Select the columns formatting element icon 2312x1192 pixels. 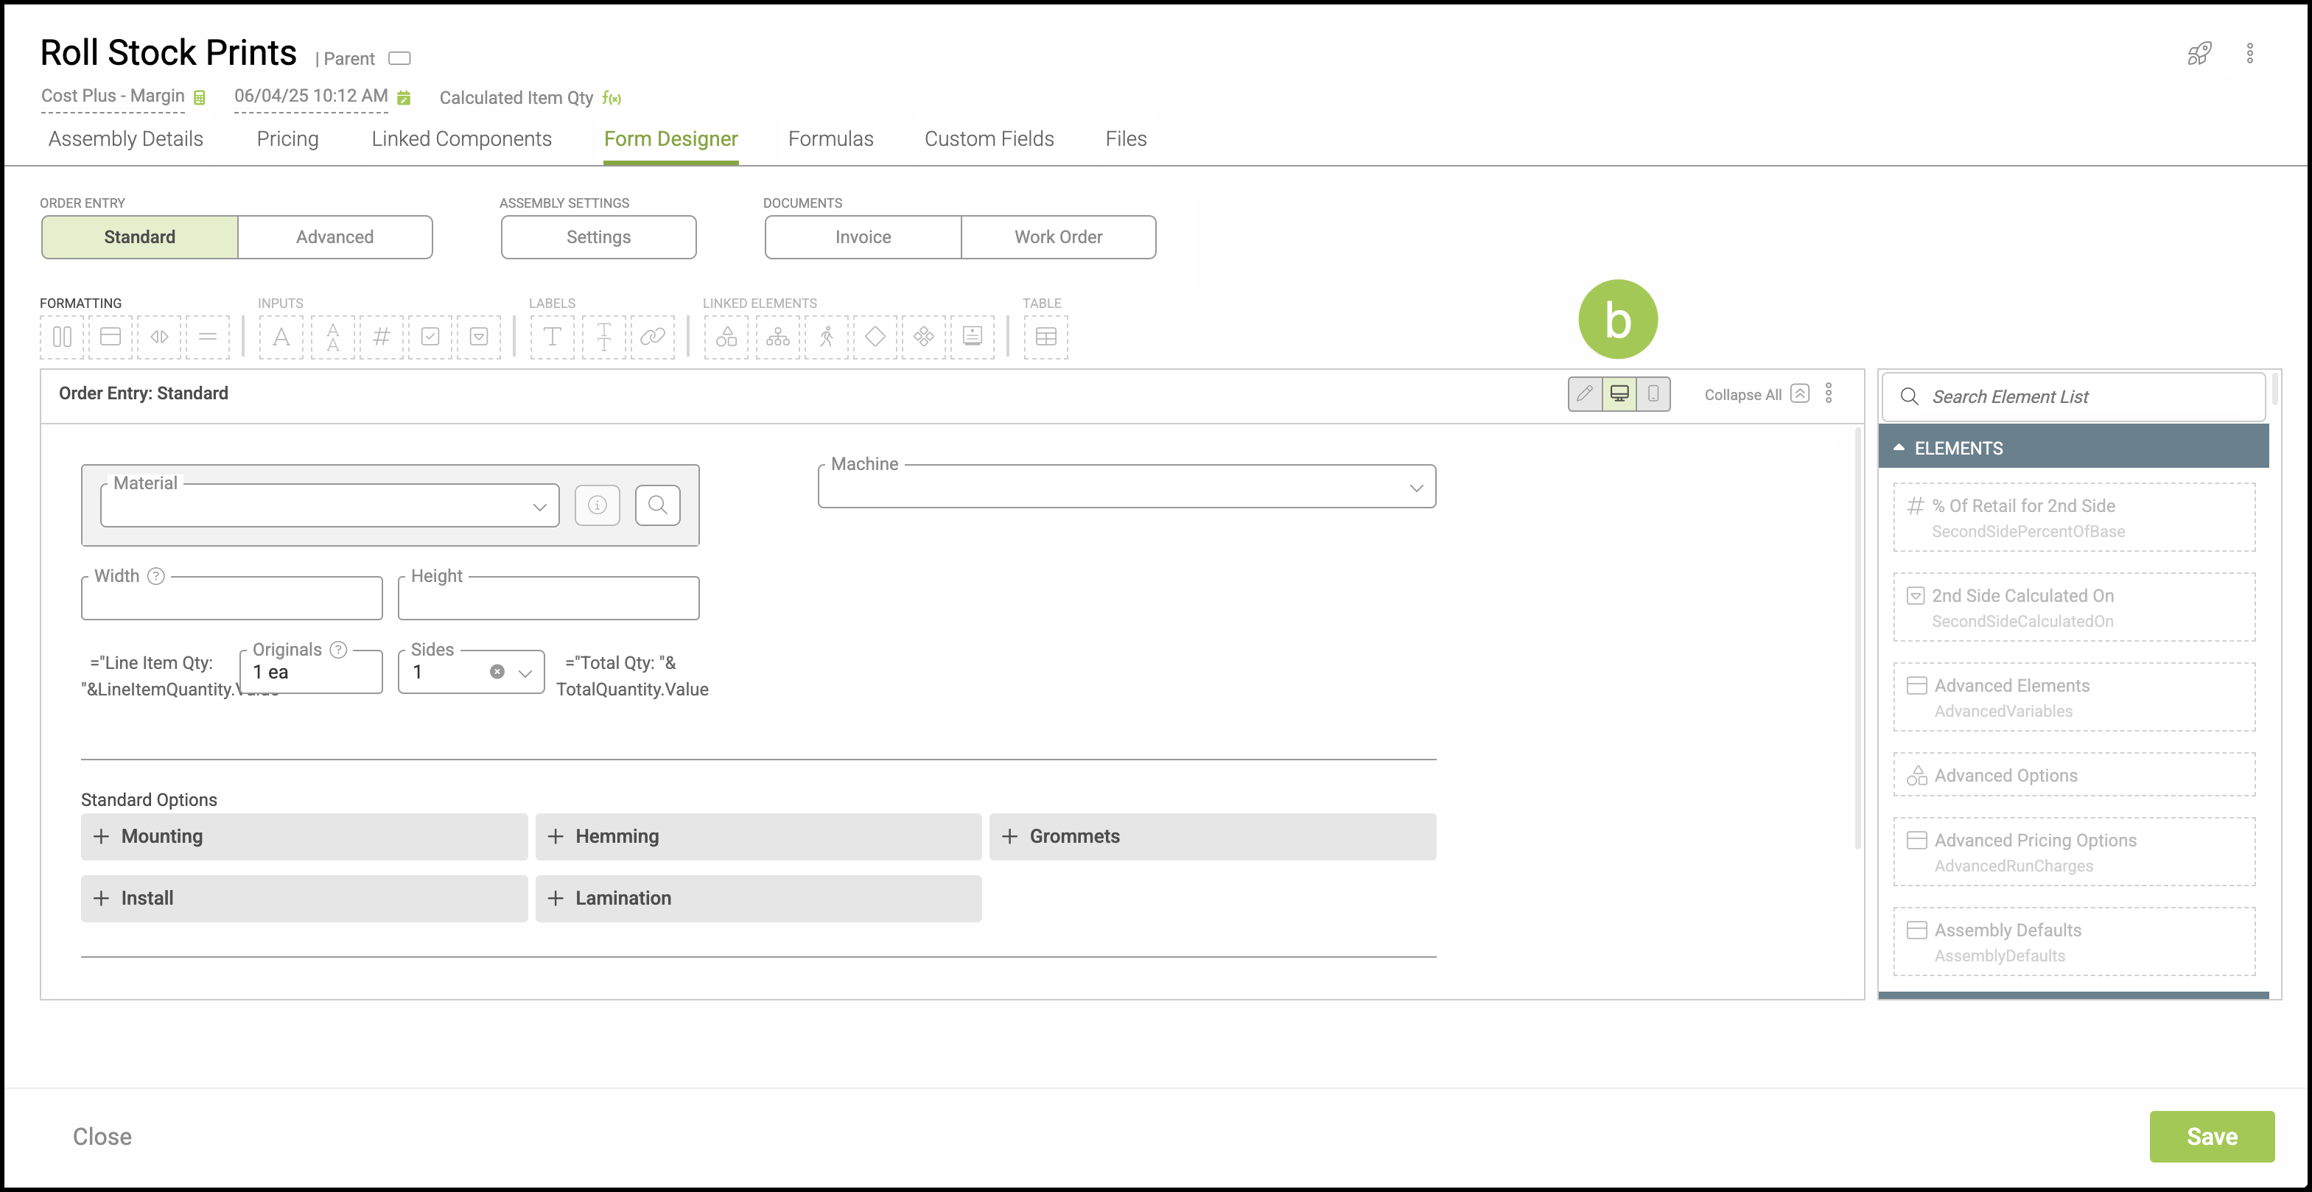[x=62, y=337]
